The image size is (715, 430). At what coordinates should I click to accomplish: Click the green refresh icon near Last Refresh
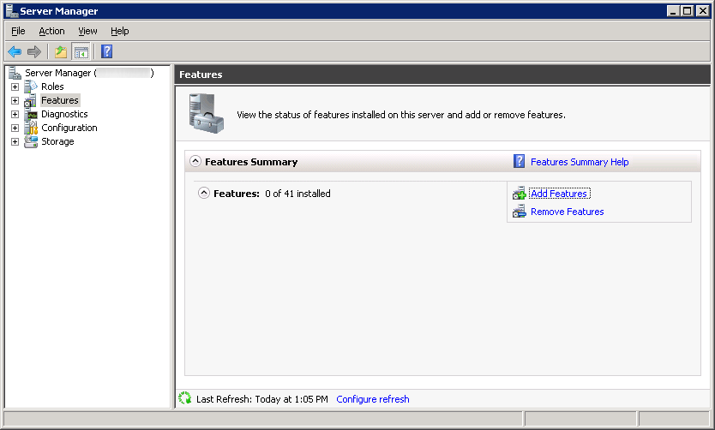(x=184, y=398)
